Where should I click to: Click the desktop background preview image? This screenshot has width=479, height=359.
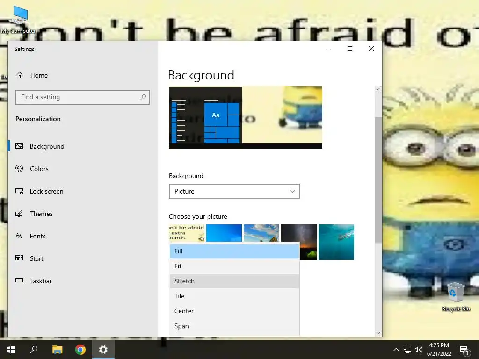[245, 117]
